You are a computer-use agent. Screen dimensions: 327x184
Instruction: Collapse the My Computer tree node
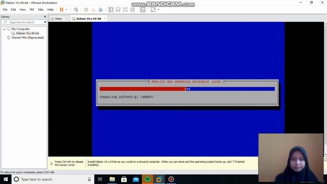tap(4, 29)
